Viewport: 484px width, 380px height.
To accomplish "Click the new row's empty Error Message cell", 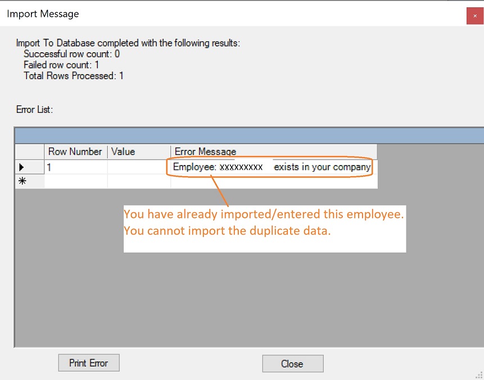I will pyautogui.click(x=273, y=181).
